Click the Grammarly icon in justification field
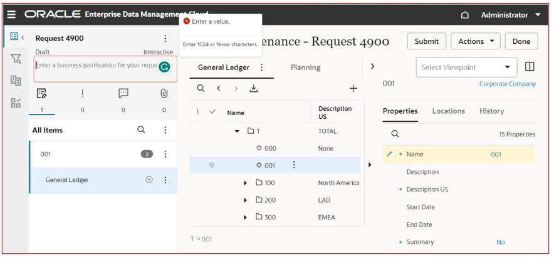 click(x=164, y=67)
